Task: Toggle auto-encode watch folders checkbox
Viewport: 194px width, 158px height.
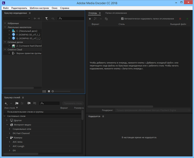Action: click(122, 19)
